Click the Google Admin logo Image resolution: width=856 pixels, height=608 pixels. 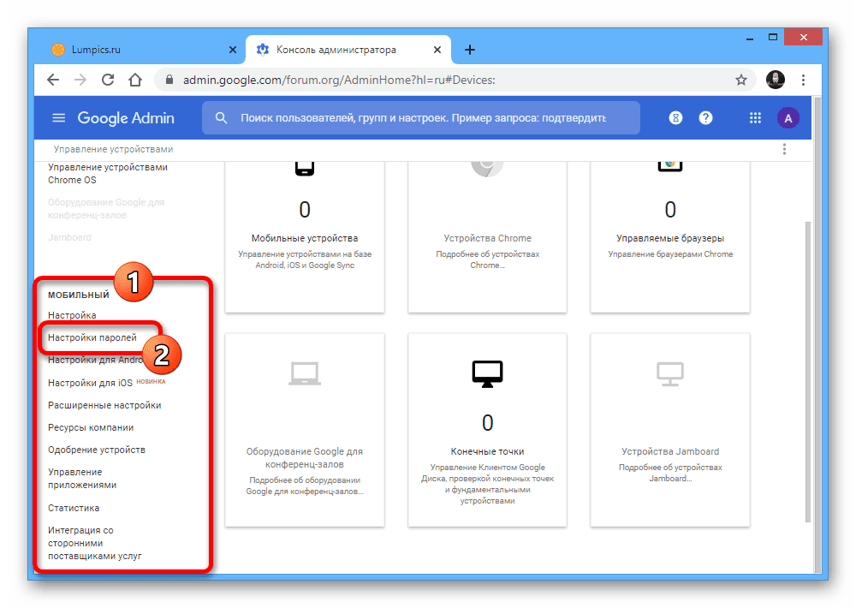(x=126, y=118)
